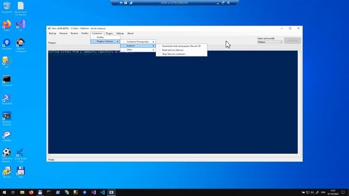The height and width of the screenshot is (196, 349).
Task: Open the envelope-icon desktop shortcut
Action: (x=7, y=136)
